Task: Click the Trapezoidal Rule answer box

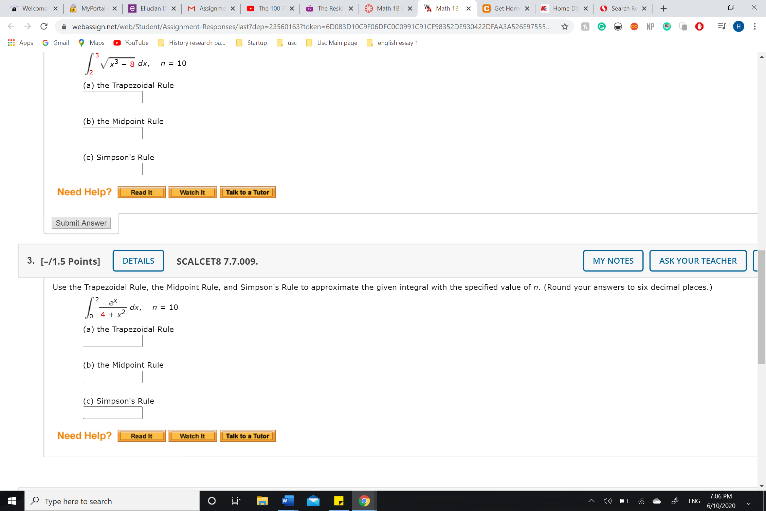Action: coord(112,97)
